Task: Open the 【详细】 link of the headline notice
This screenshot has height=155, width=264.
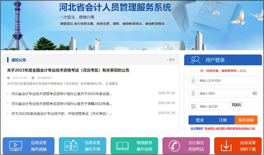Action: click(x=112, y=83)
